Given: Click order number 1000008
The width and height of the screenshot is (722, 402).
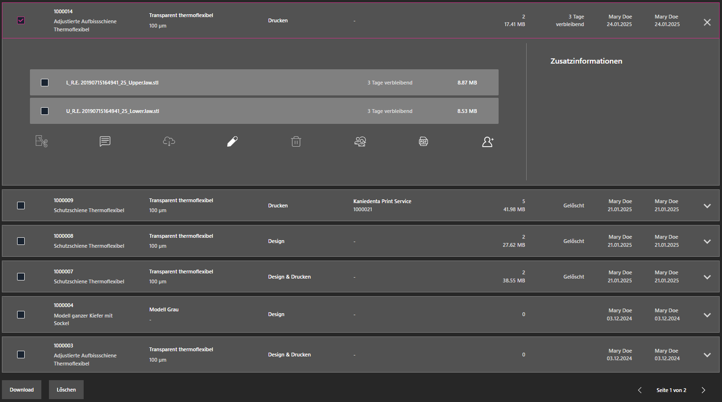Looking at the screenshot, I should [x=63, y=236].
